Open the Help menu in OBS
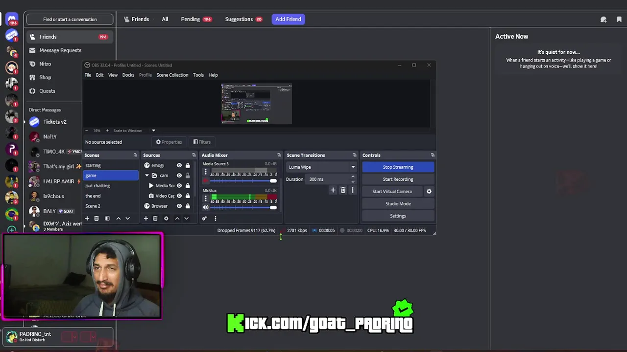The height and width of the screenshot is (352, 627). [x=213, y=75]
